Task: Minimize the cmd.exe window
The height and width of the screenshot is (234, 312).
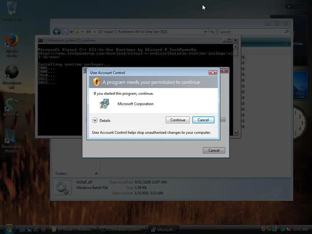Action: pyautogui.click(x=224, y=41)
